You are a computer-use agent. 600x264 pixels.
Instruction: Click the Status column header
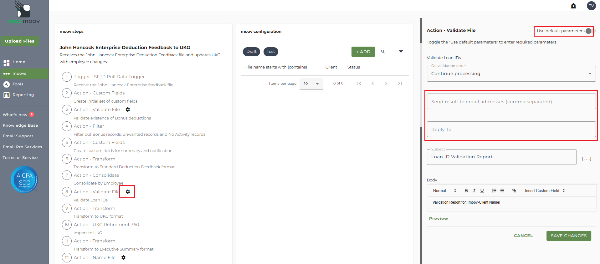tap(354, 67)
